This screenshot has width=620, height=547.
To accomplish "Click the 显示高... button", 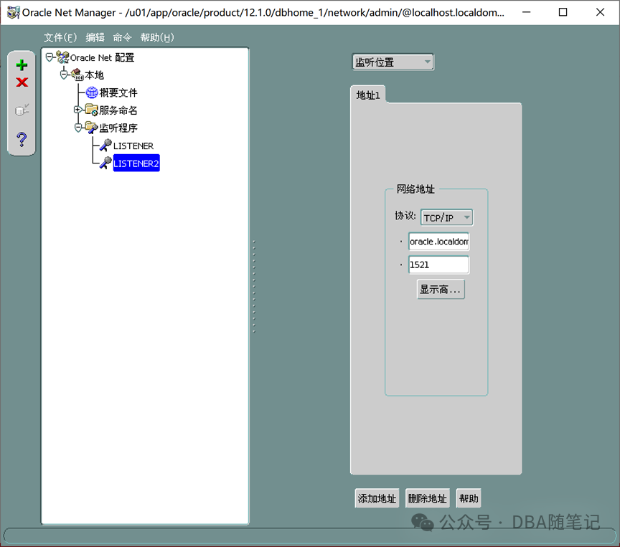I will [441, 290].
